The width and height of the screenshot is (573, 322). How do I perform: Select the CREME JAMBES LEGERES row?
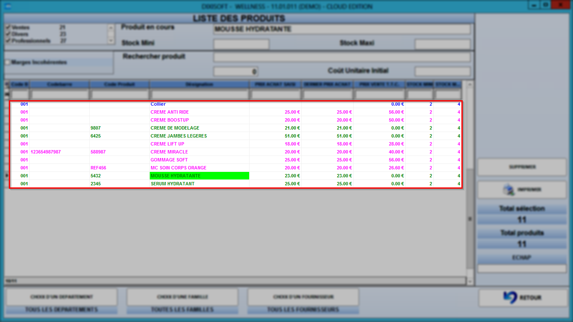click(x=236, y=136)
